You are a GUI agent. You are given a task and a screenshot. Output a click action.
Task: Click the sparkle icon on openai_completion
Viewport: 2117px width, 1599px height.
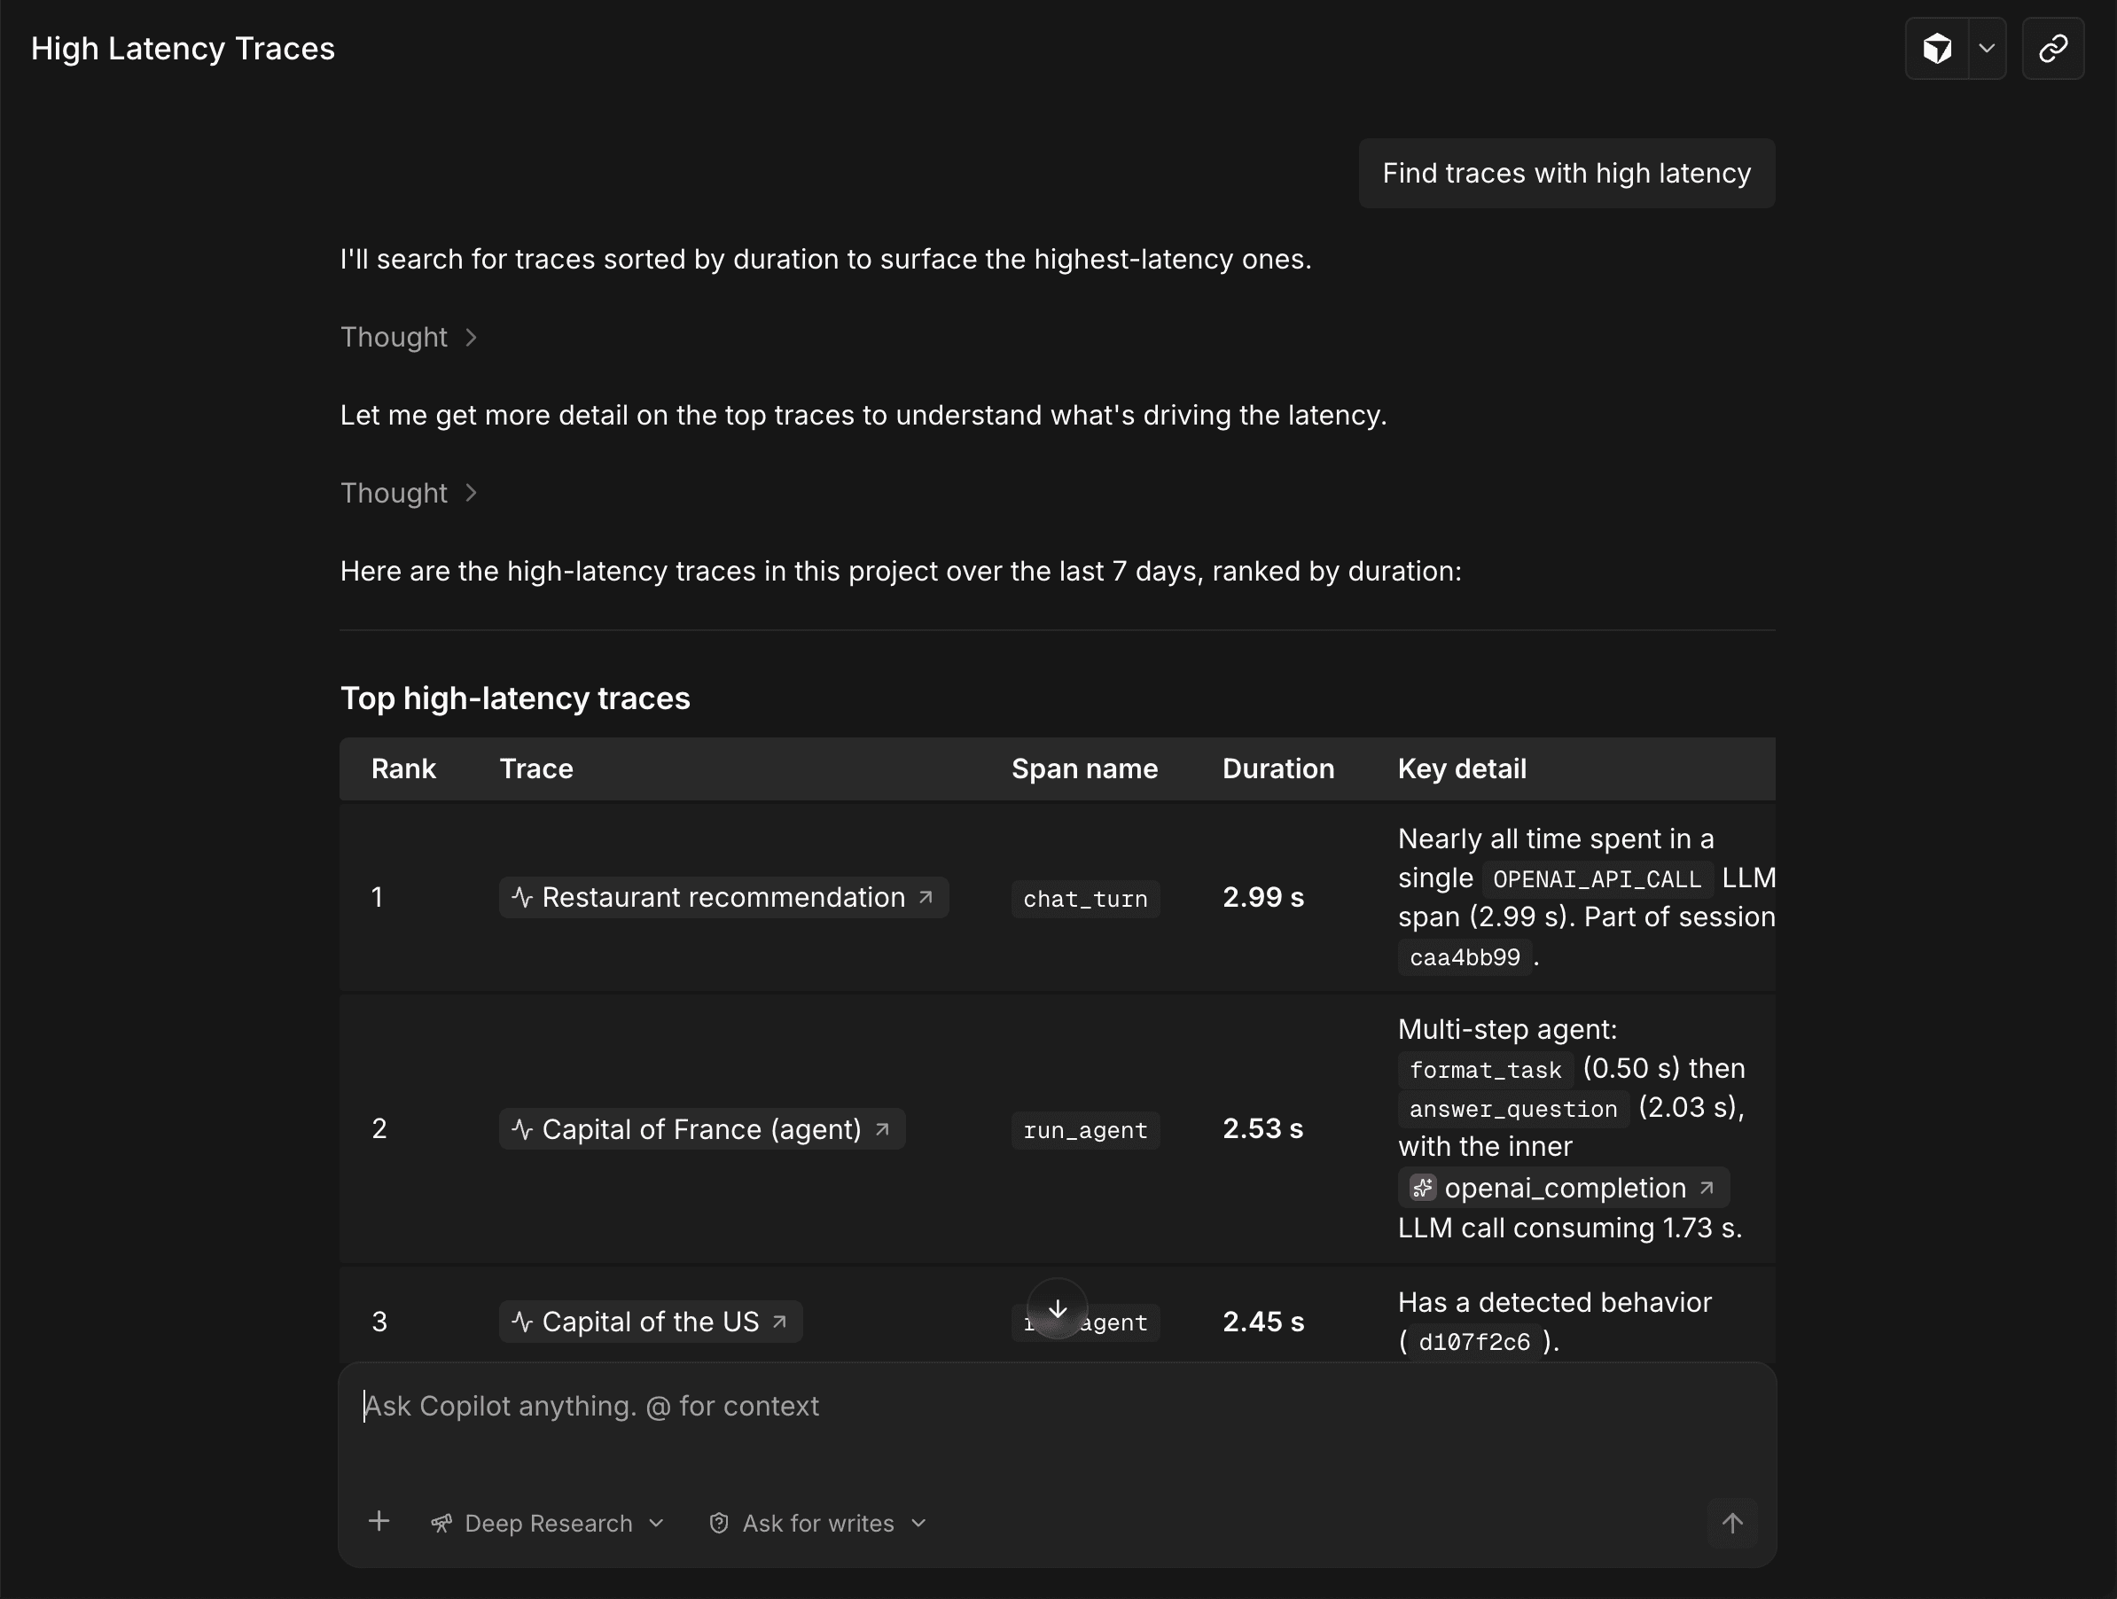[x=1422, y=1188]
